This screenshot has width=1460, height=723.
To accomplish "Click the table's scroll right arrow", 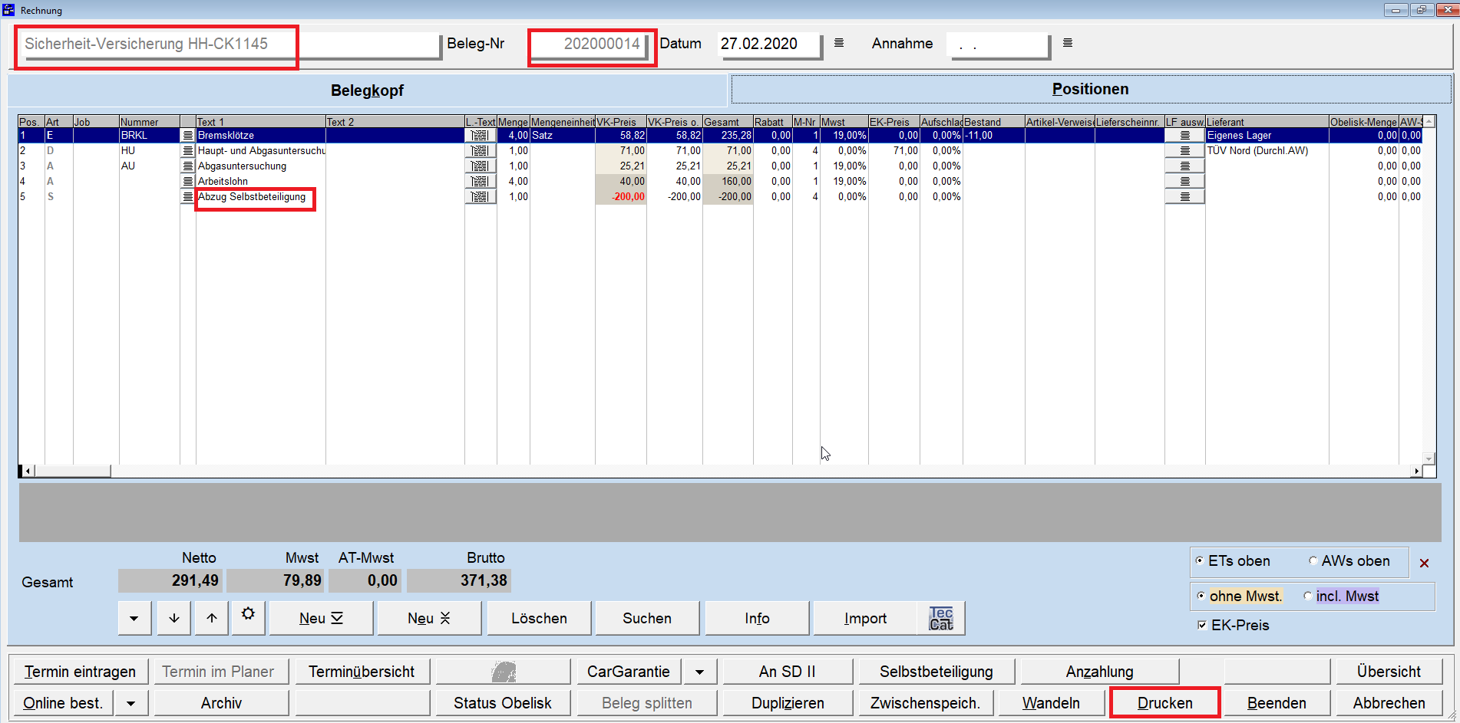I will [x=1416, y=471].
